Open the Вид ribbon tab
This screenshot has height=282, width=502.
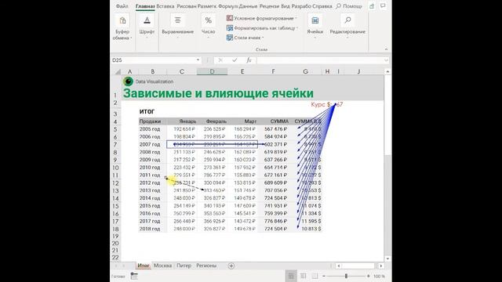[x=285, y=6]
